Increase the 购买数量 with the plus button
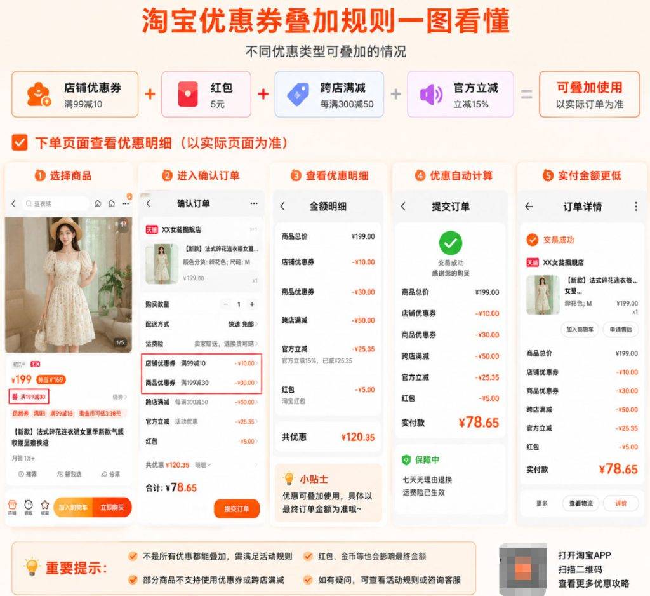 coord(251,304)
